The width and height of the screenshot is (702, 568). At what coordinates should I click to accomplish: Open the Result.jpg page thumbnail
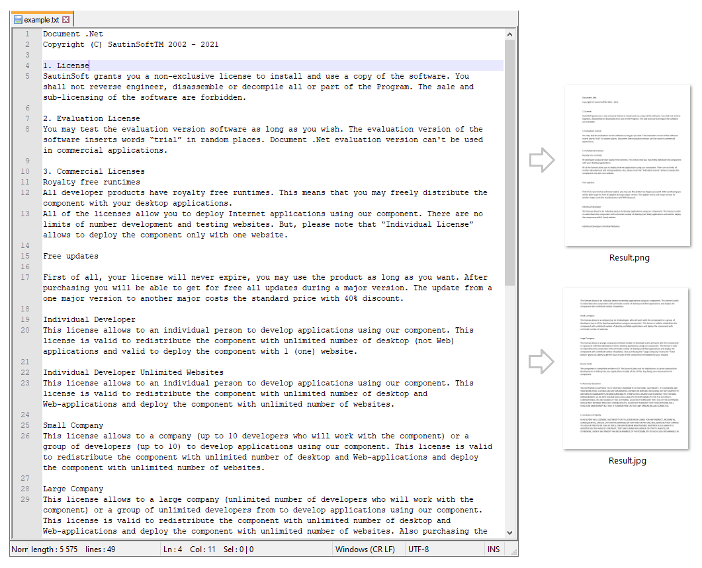[627, 368]
